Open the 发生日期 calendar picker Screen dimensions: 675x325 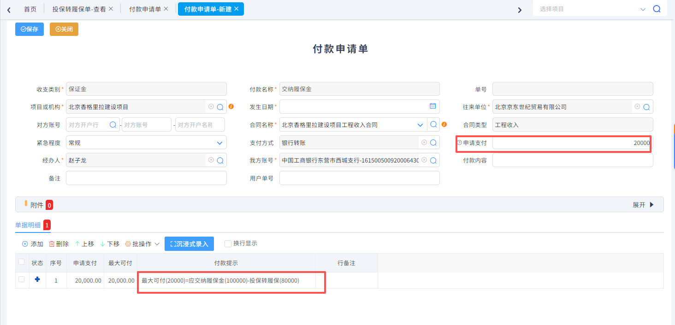tap(432, 106)
